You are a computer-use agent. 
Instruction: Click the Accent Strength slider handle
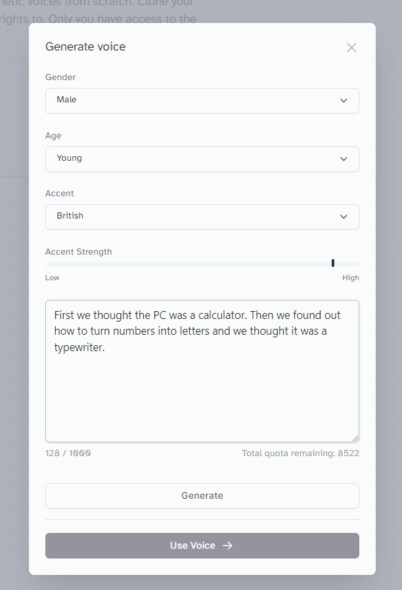[332, 263]
